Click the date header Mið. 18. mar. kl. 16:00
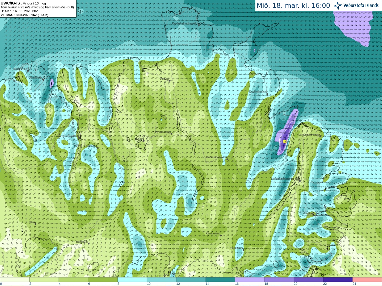The image size is (382, 286). pyautogui.click(x=293, y=5)
